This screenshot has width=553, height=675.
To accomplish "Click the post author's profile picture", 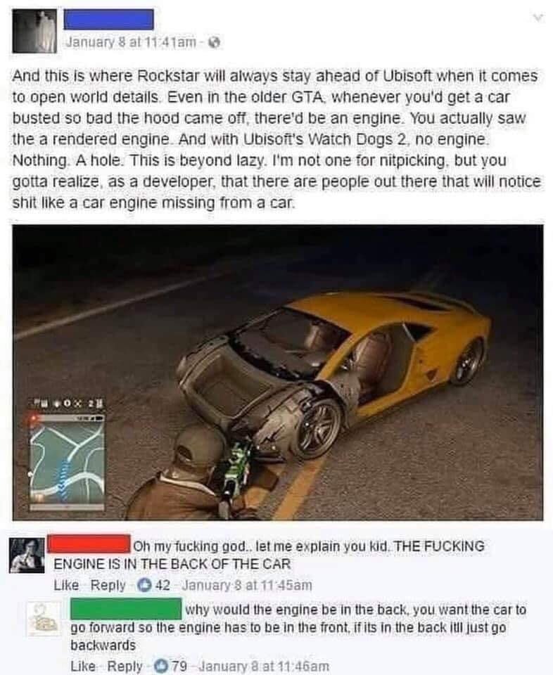I will click(34, 31).
